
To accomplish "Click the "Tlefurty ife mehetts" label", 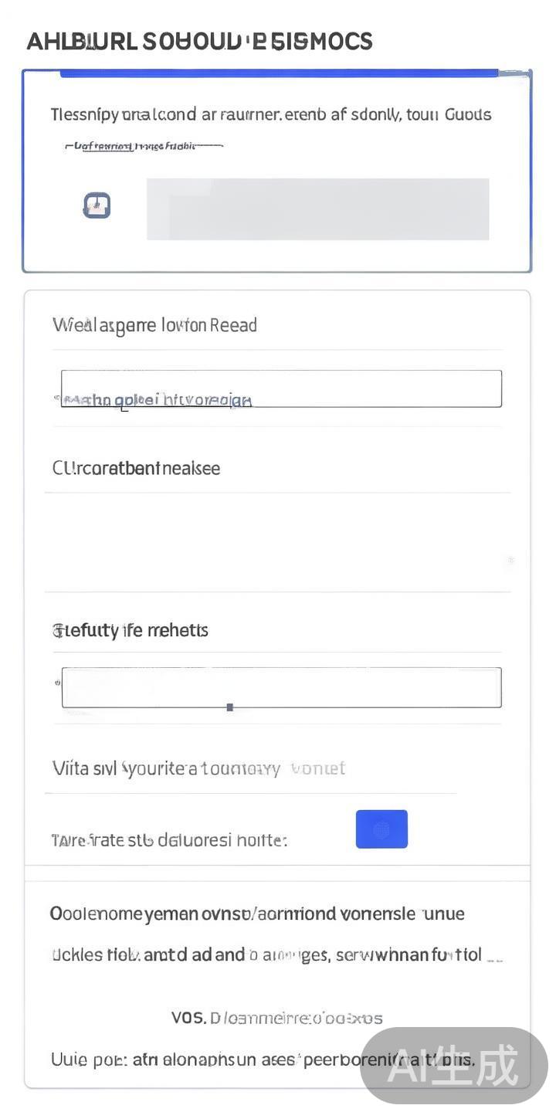I will pos(131,630).
